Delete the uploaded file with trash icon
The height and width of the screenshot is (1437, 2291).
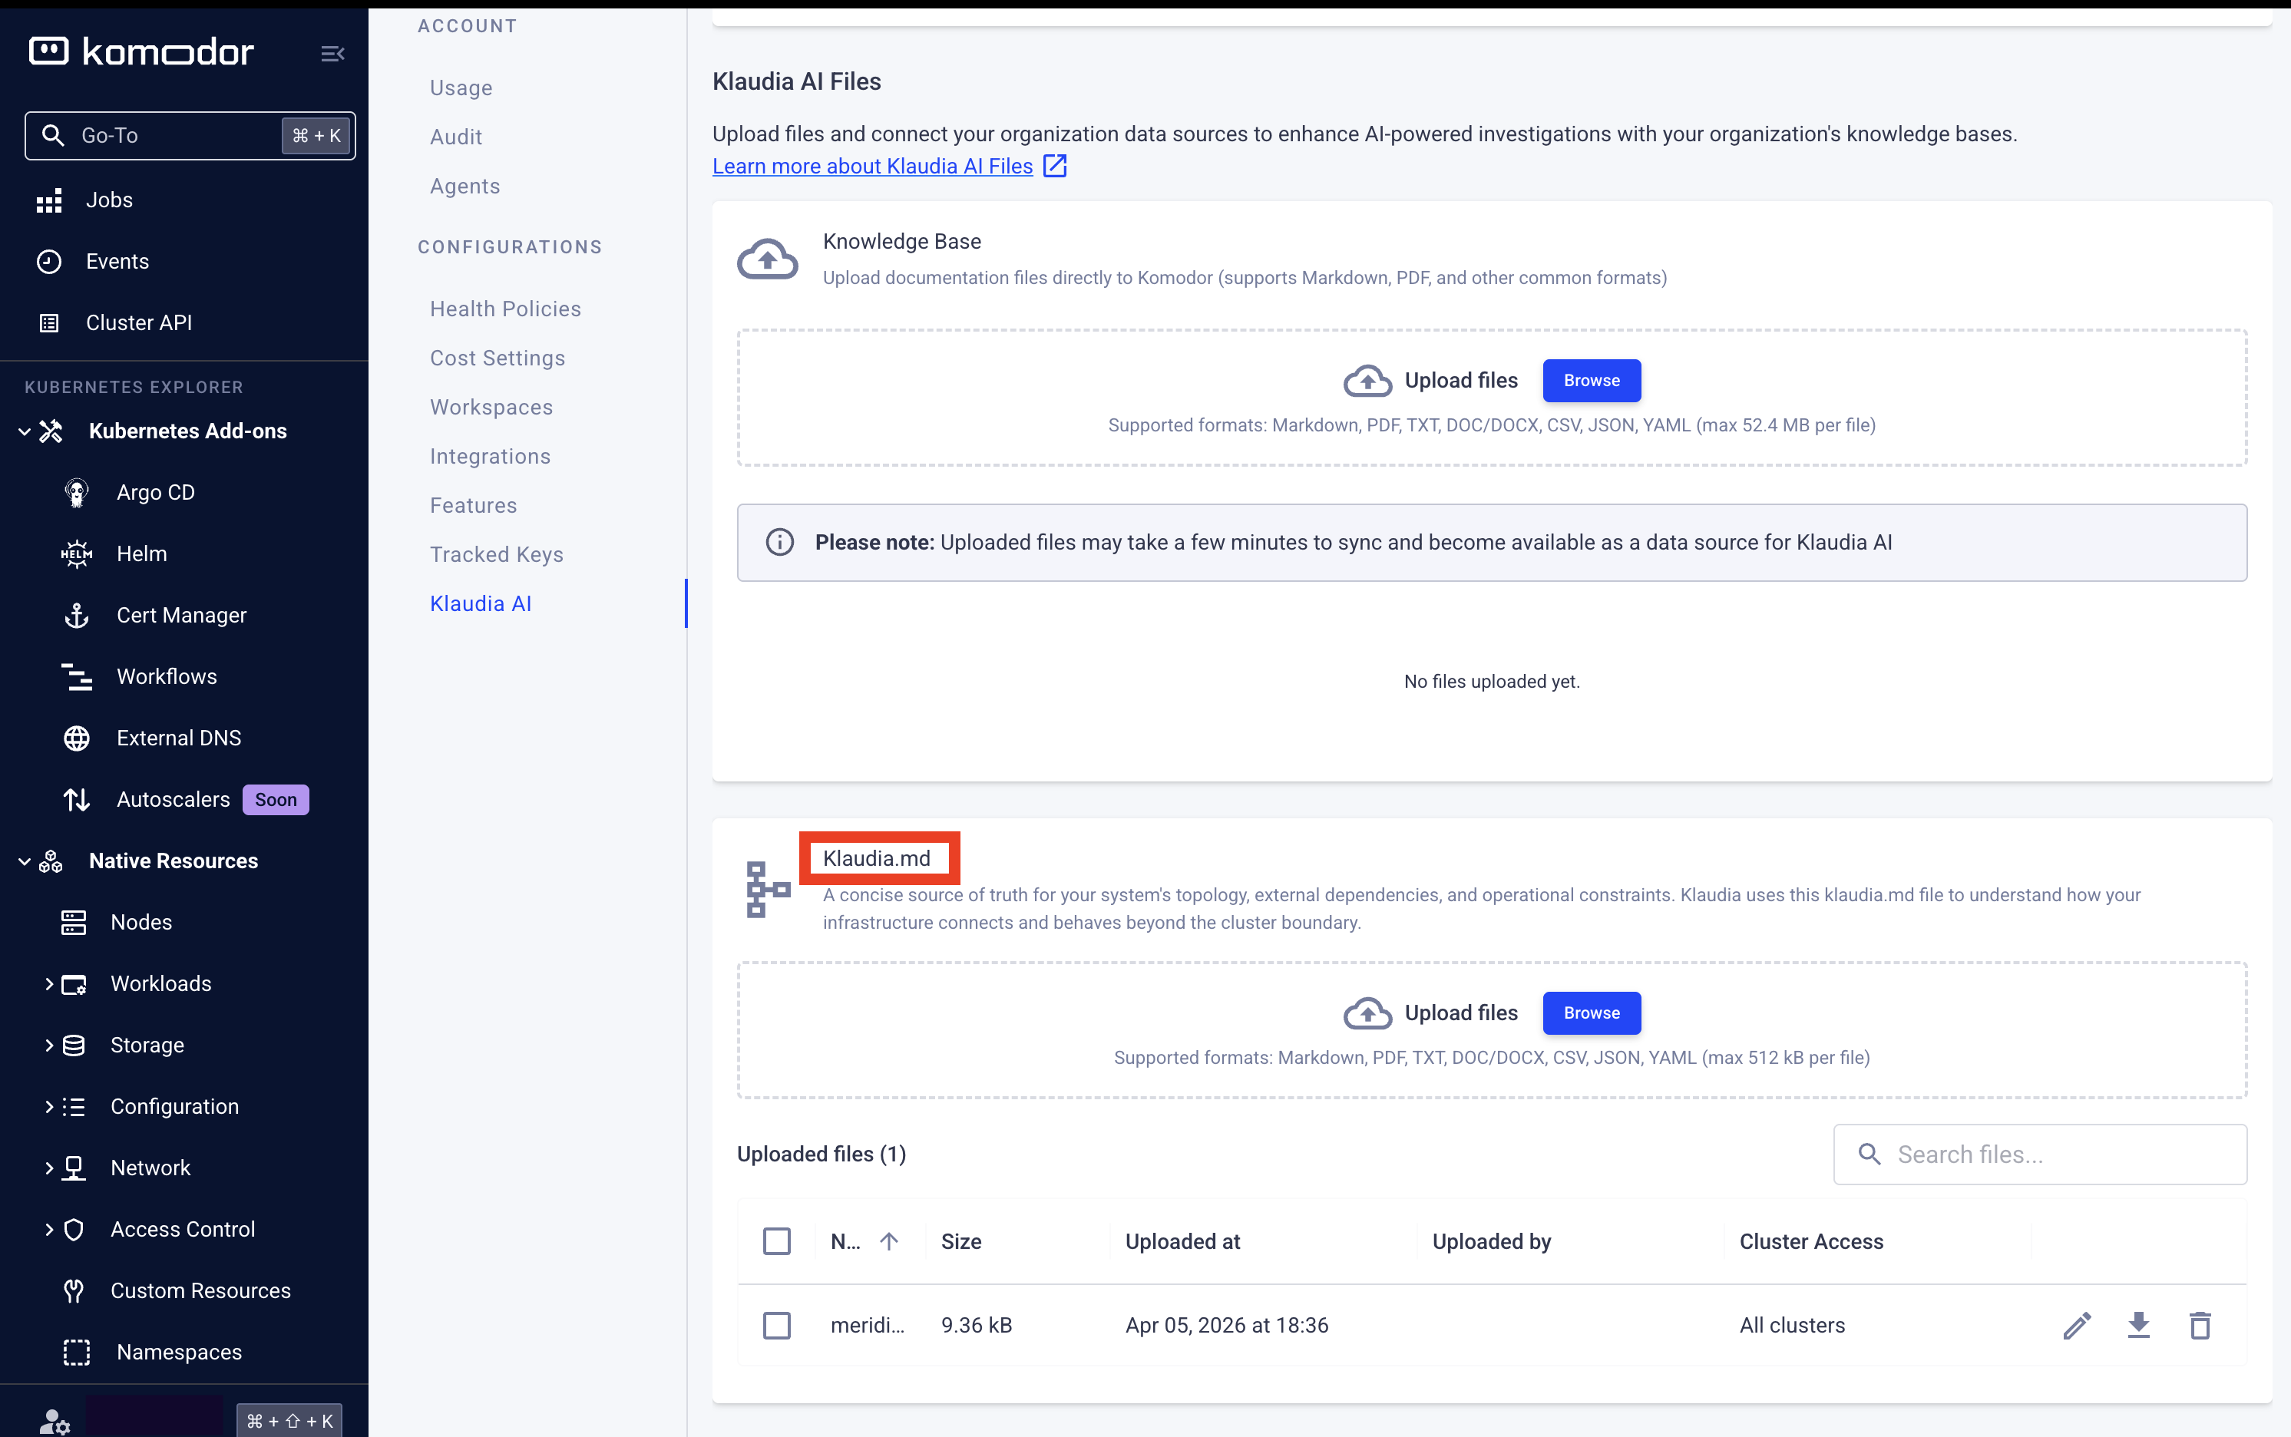tap(2200, 1325)
